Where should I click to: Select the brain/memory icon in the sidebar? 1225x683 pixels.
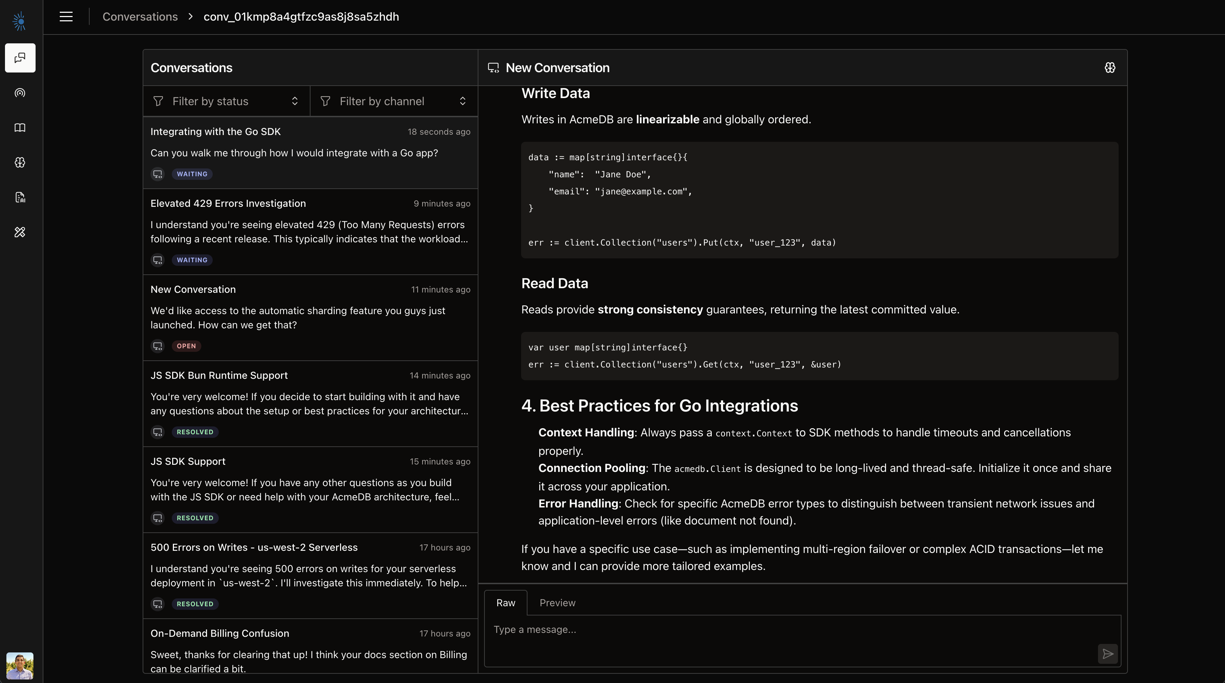coord(20,162)
